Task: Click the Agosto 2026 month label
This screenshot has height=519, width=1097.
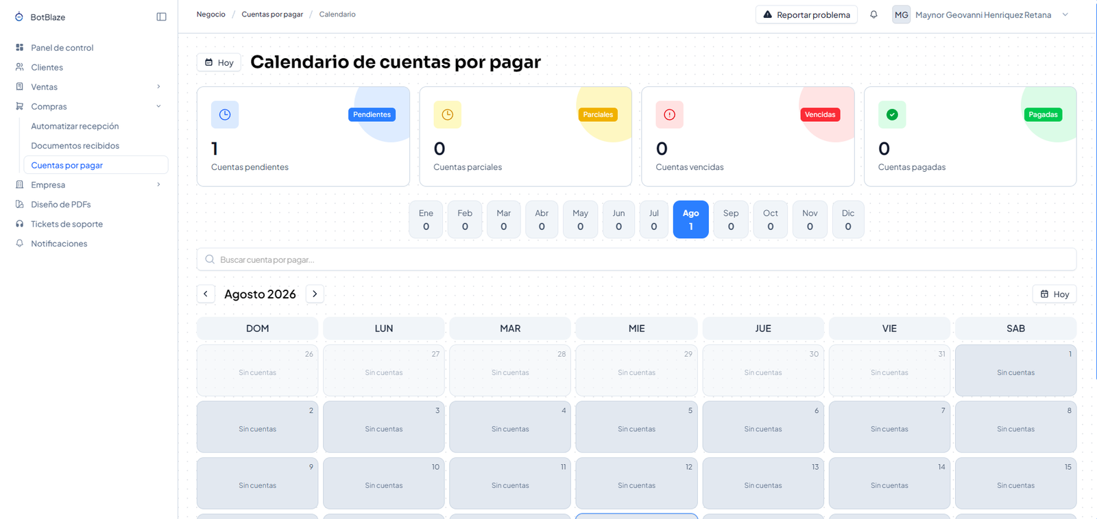Action: (x=260, y=294)
